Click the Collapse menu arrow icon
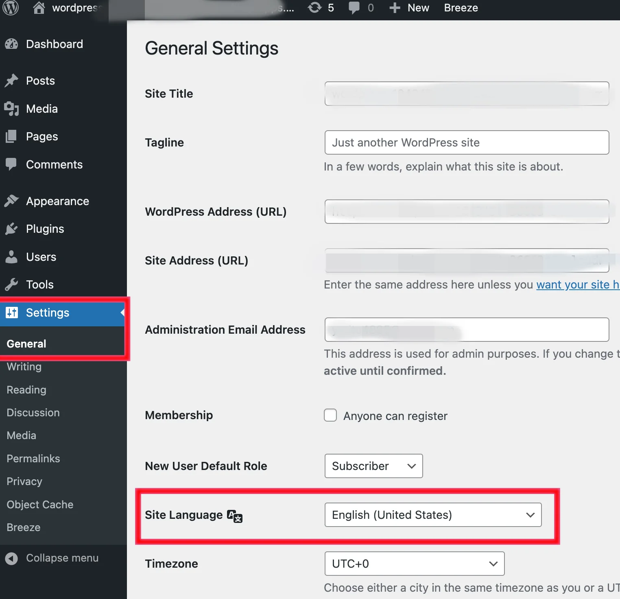The width and height of the screenshot is (620, 599). click(11, 558)
